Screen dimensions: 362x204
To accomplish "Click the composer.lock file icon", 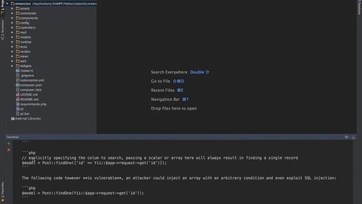I will [x=18, y=90].
